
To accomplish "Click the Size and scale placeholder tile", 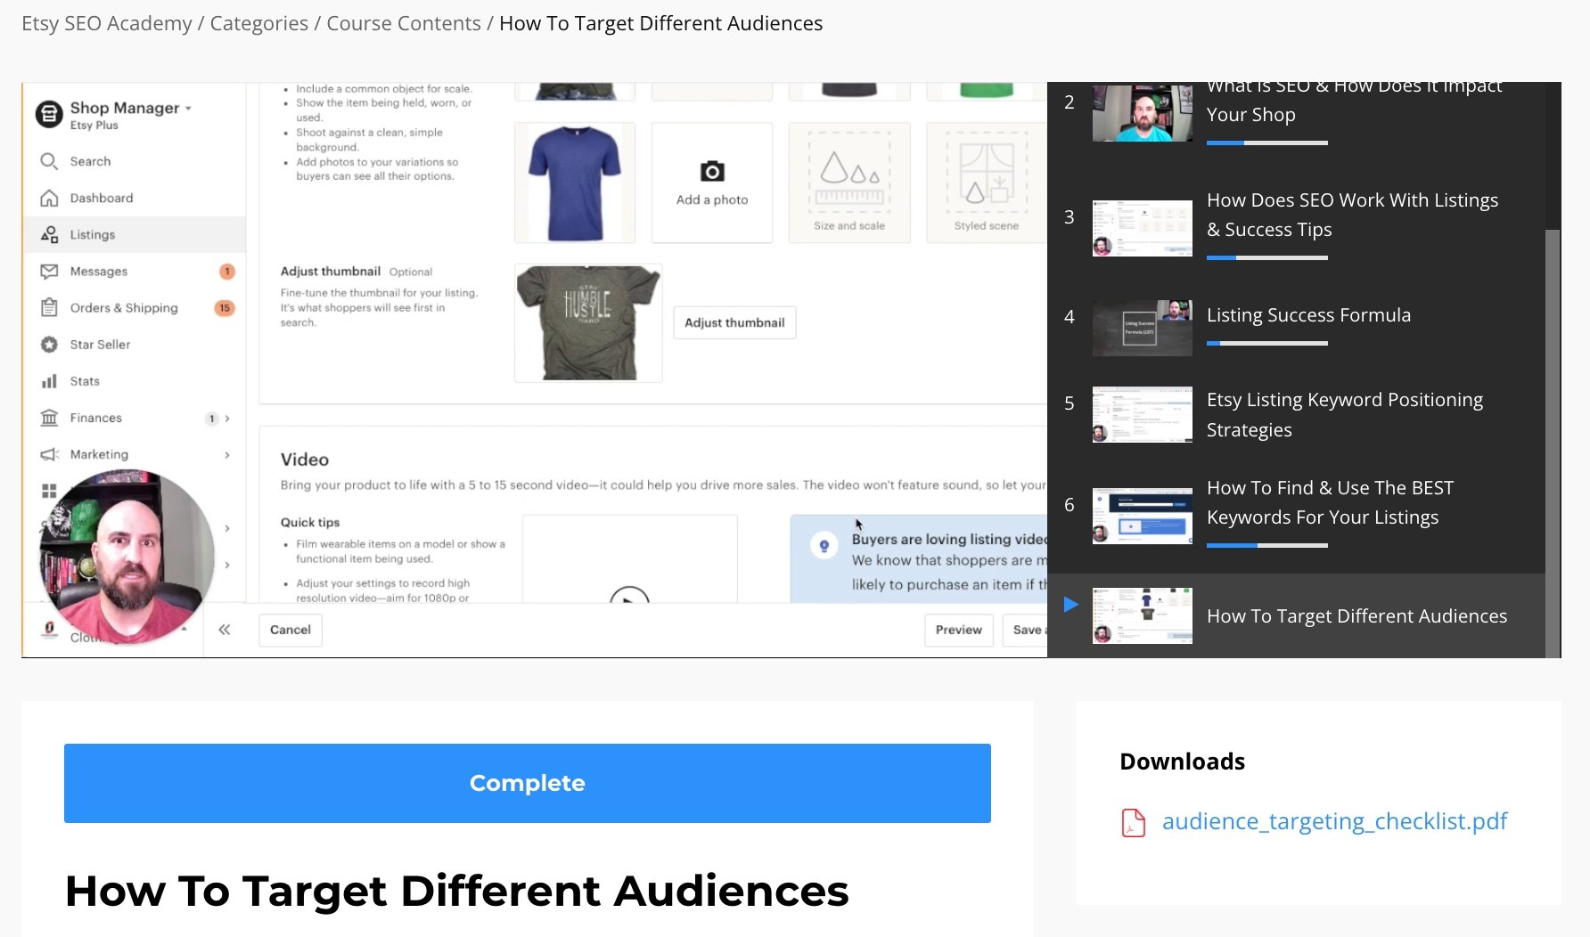I will tap(849, 183).
